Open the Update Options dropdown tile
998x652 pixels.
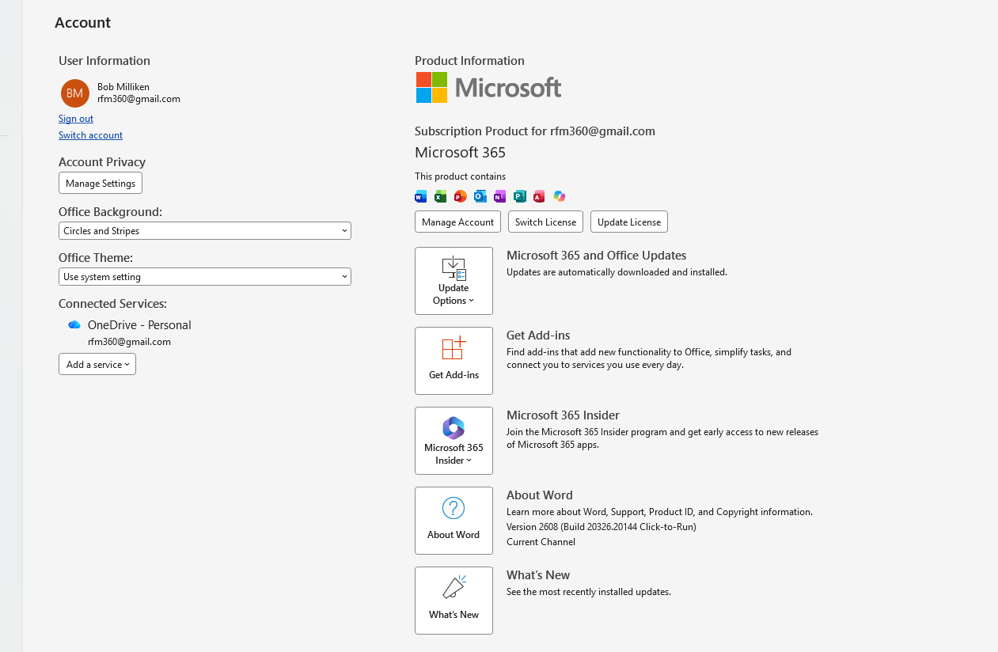(x=453, y=281)
